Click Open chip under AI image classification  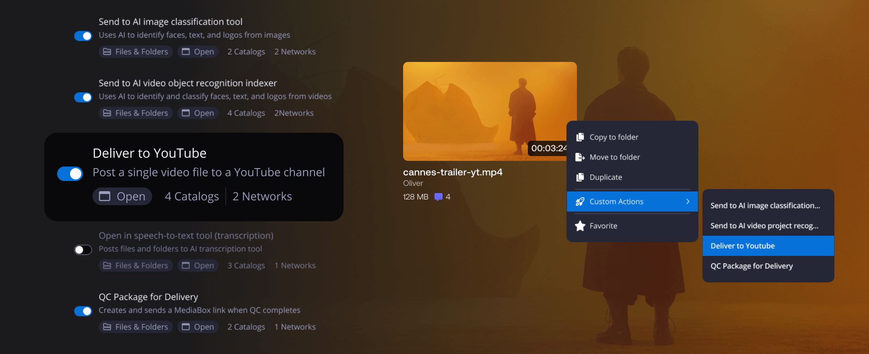[198, 51]
